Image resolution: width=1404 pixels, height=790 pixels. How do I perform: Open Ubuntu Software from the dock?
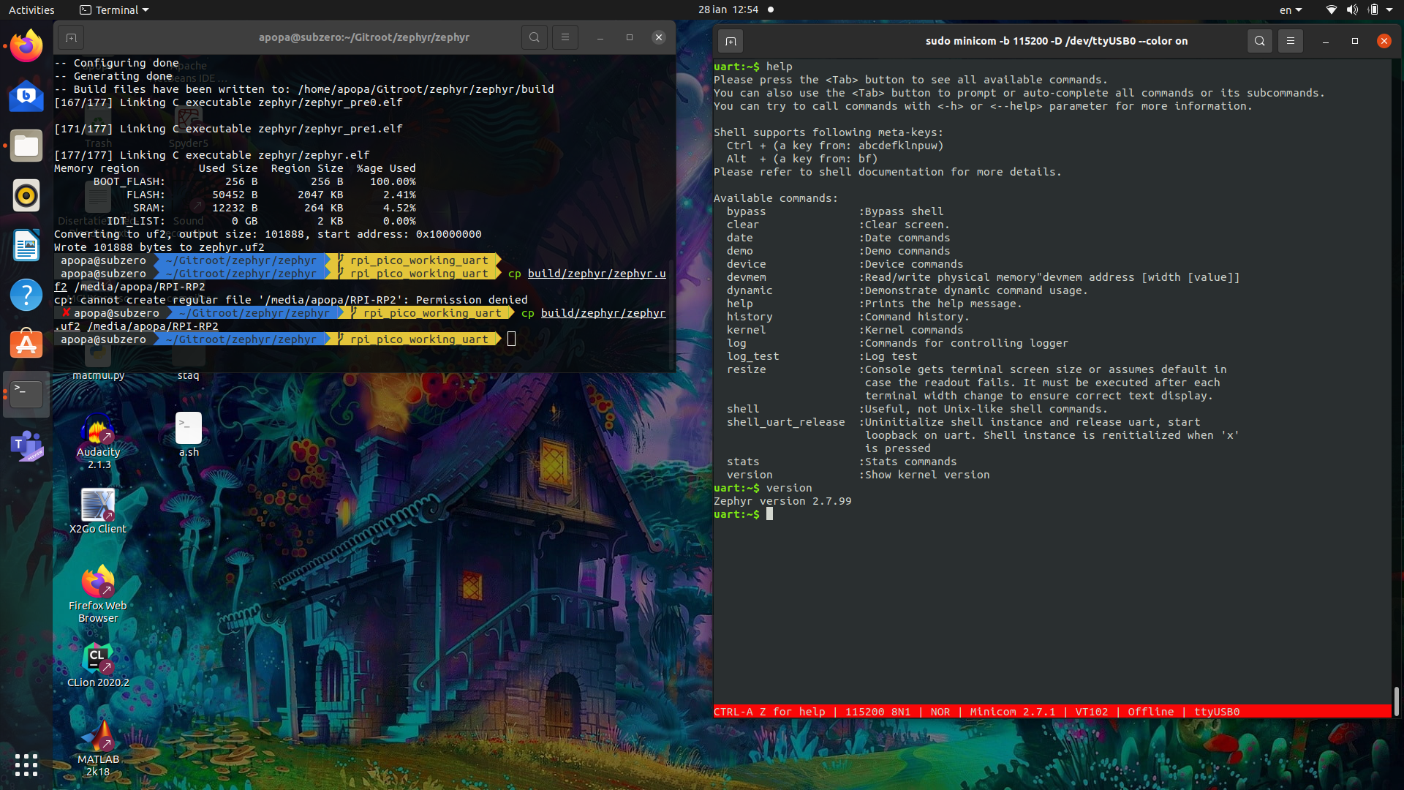point(26,344)
